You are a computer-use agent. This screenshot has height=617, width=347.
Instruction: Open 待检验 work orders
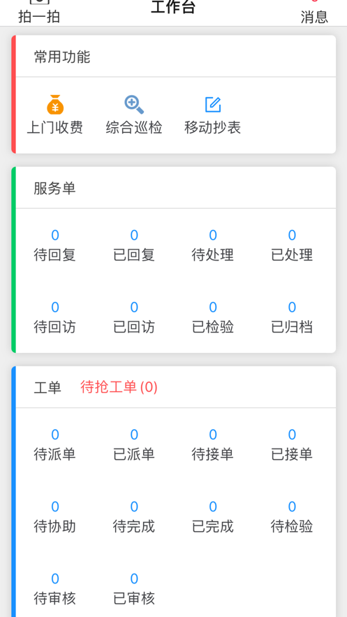coord(292,517)
